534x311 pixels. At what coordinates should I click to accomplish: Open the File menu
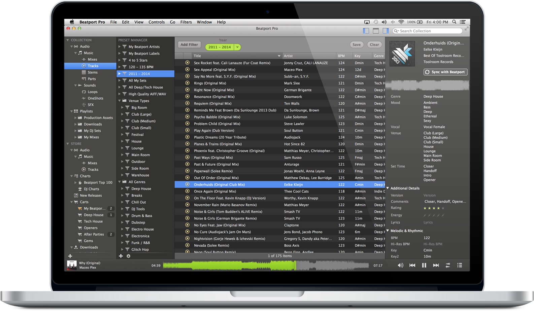(113, 22)
